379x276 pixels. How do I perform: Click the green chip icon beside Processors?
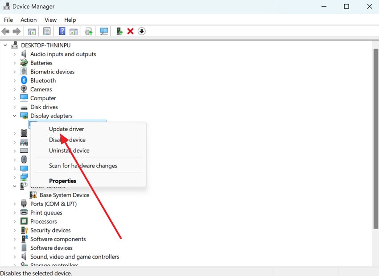click(24, 221)
